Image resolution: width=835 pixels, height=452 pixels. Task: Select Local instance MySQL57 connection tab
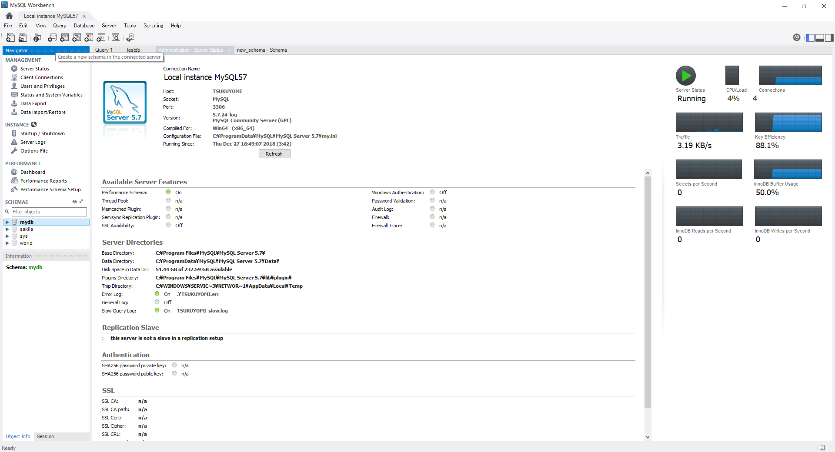click(x=51, y=16)
